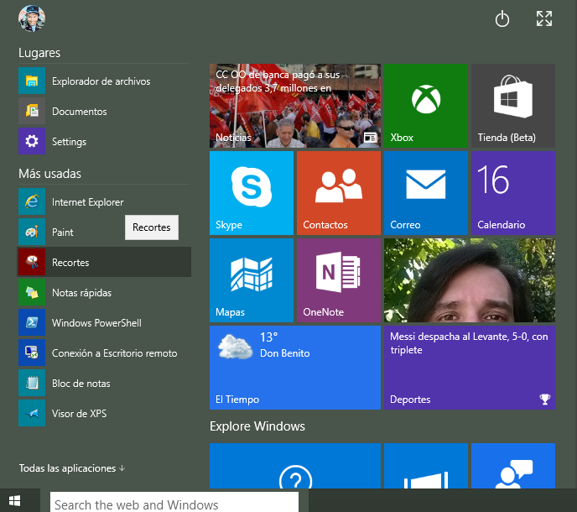Expand Start menu to full screen
Screen dimensions: 577x512
click(544, 18)
